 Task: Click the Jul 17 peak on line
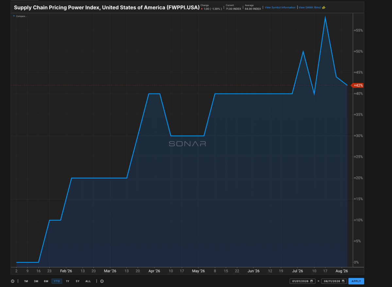[325, 18]
